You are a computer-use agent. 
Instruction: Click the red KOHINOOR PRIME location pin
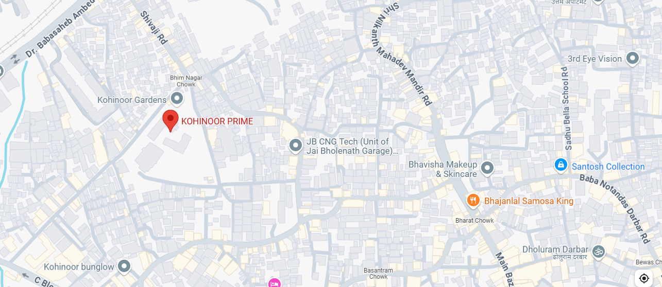pos(171,121)
